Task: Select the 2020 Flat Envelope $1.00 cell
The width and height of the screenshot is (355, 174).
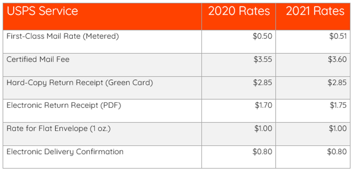Action: 239,134
